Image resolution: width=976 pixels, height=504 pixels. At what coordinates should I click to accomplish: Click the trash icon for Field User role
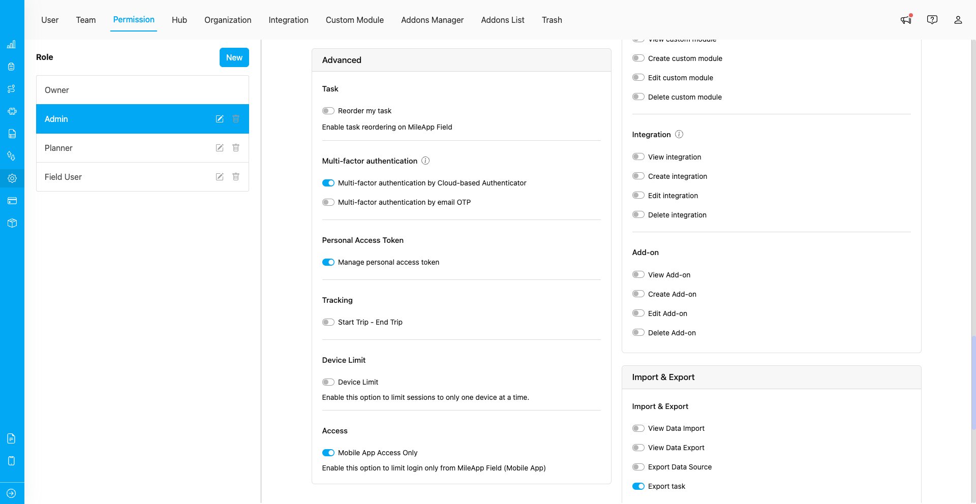236,177
